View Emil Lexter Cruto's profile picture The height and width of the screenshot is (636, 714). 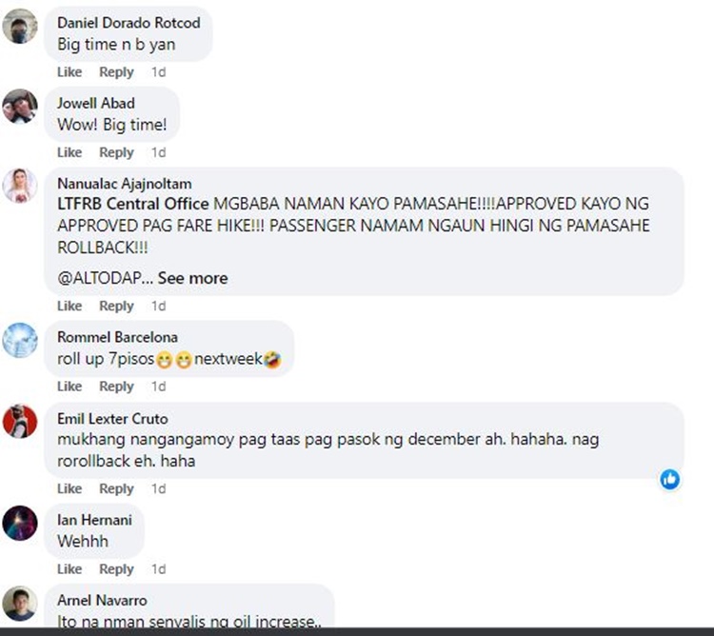coord(20,421)
